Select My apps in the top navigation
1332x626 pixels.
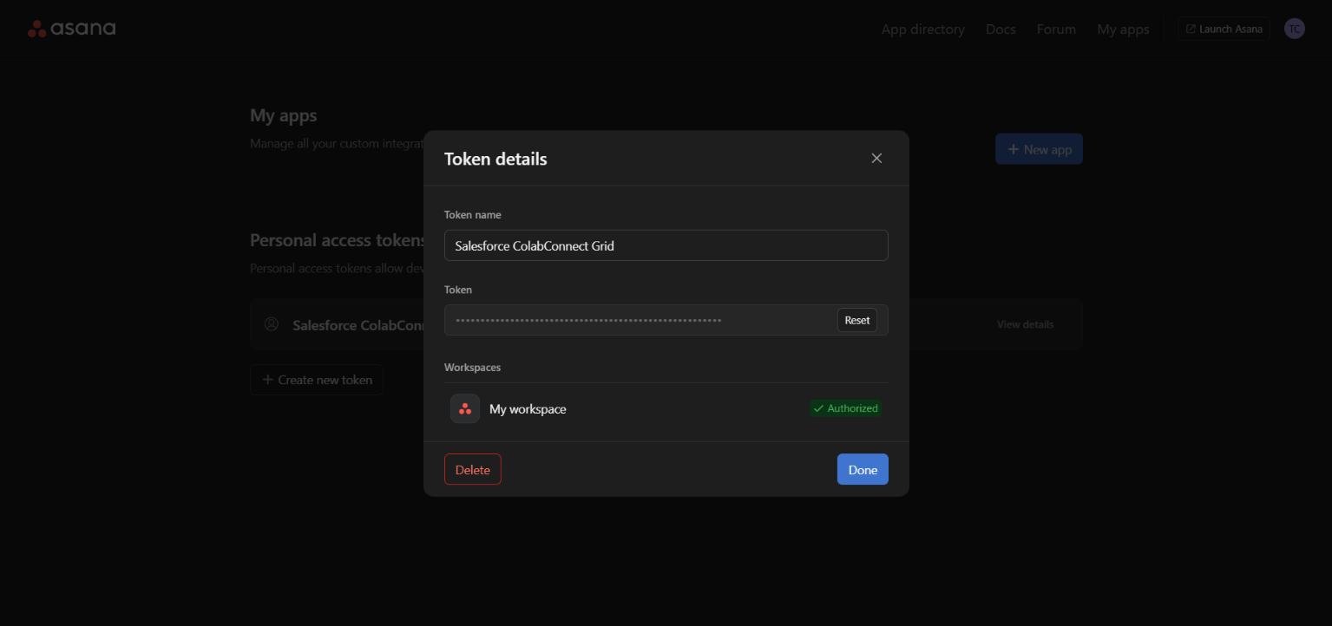(x=1123, y=29)
